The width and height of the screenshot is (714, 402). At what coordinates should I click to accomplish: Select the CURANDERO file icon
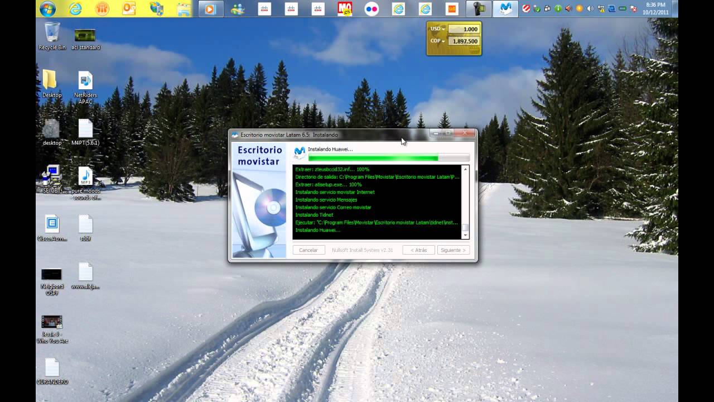[x=52, y=371]
